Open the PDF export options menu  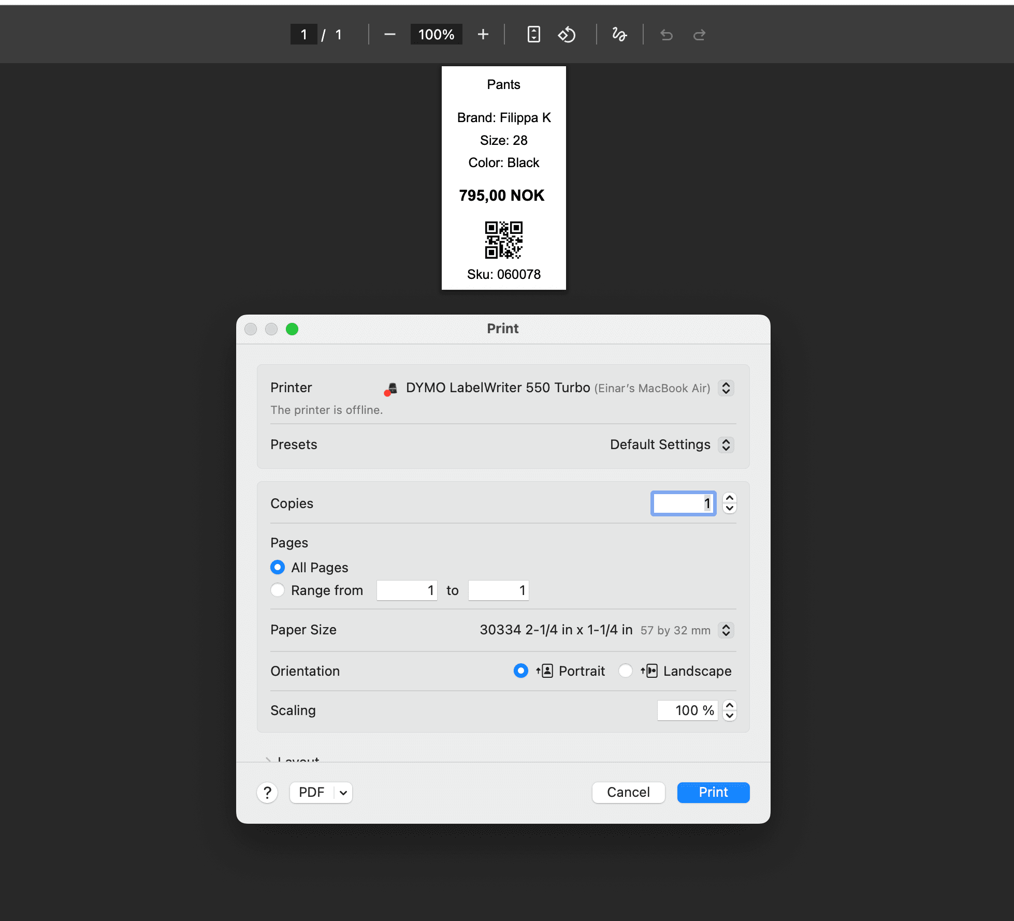tap(321, 792)
